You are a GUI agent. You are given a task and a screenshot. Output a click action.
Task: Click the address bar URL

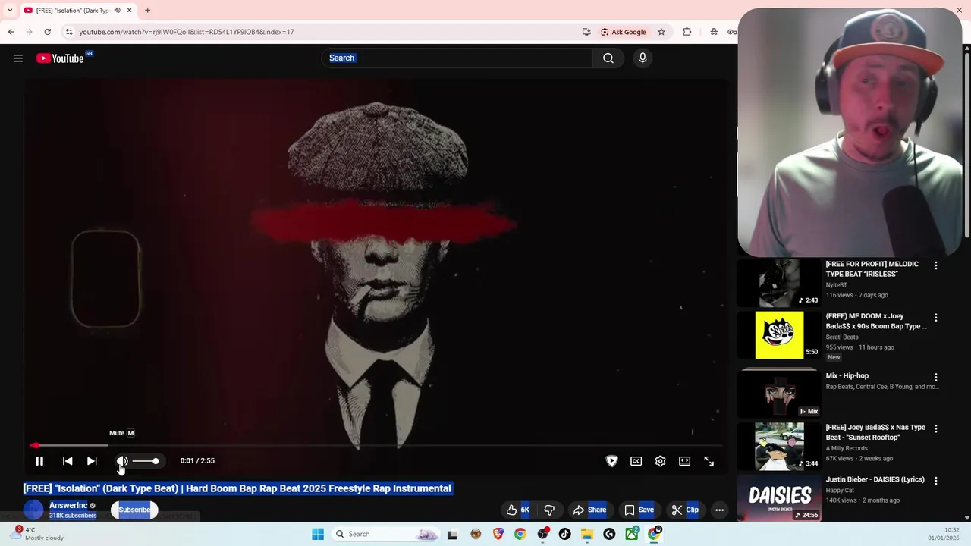[x=187, y=32]
